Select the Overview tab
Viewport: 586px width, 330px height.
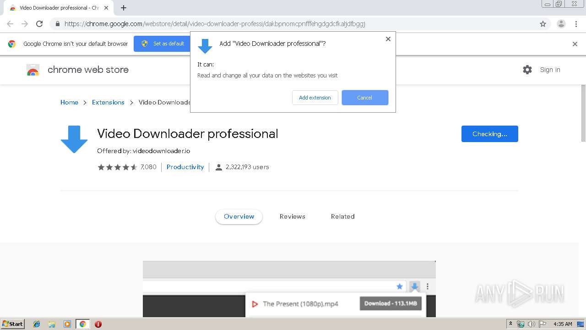tap(239, 217)
